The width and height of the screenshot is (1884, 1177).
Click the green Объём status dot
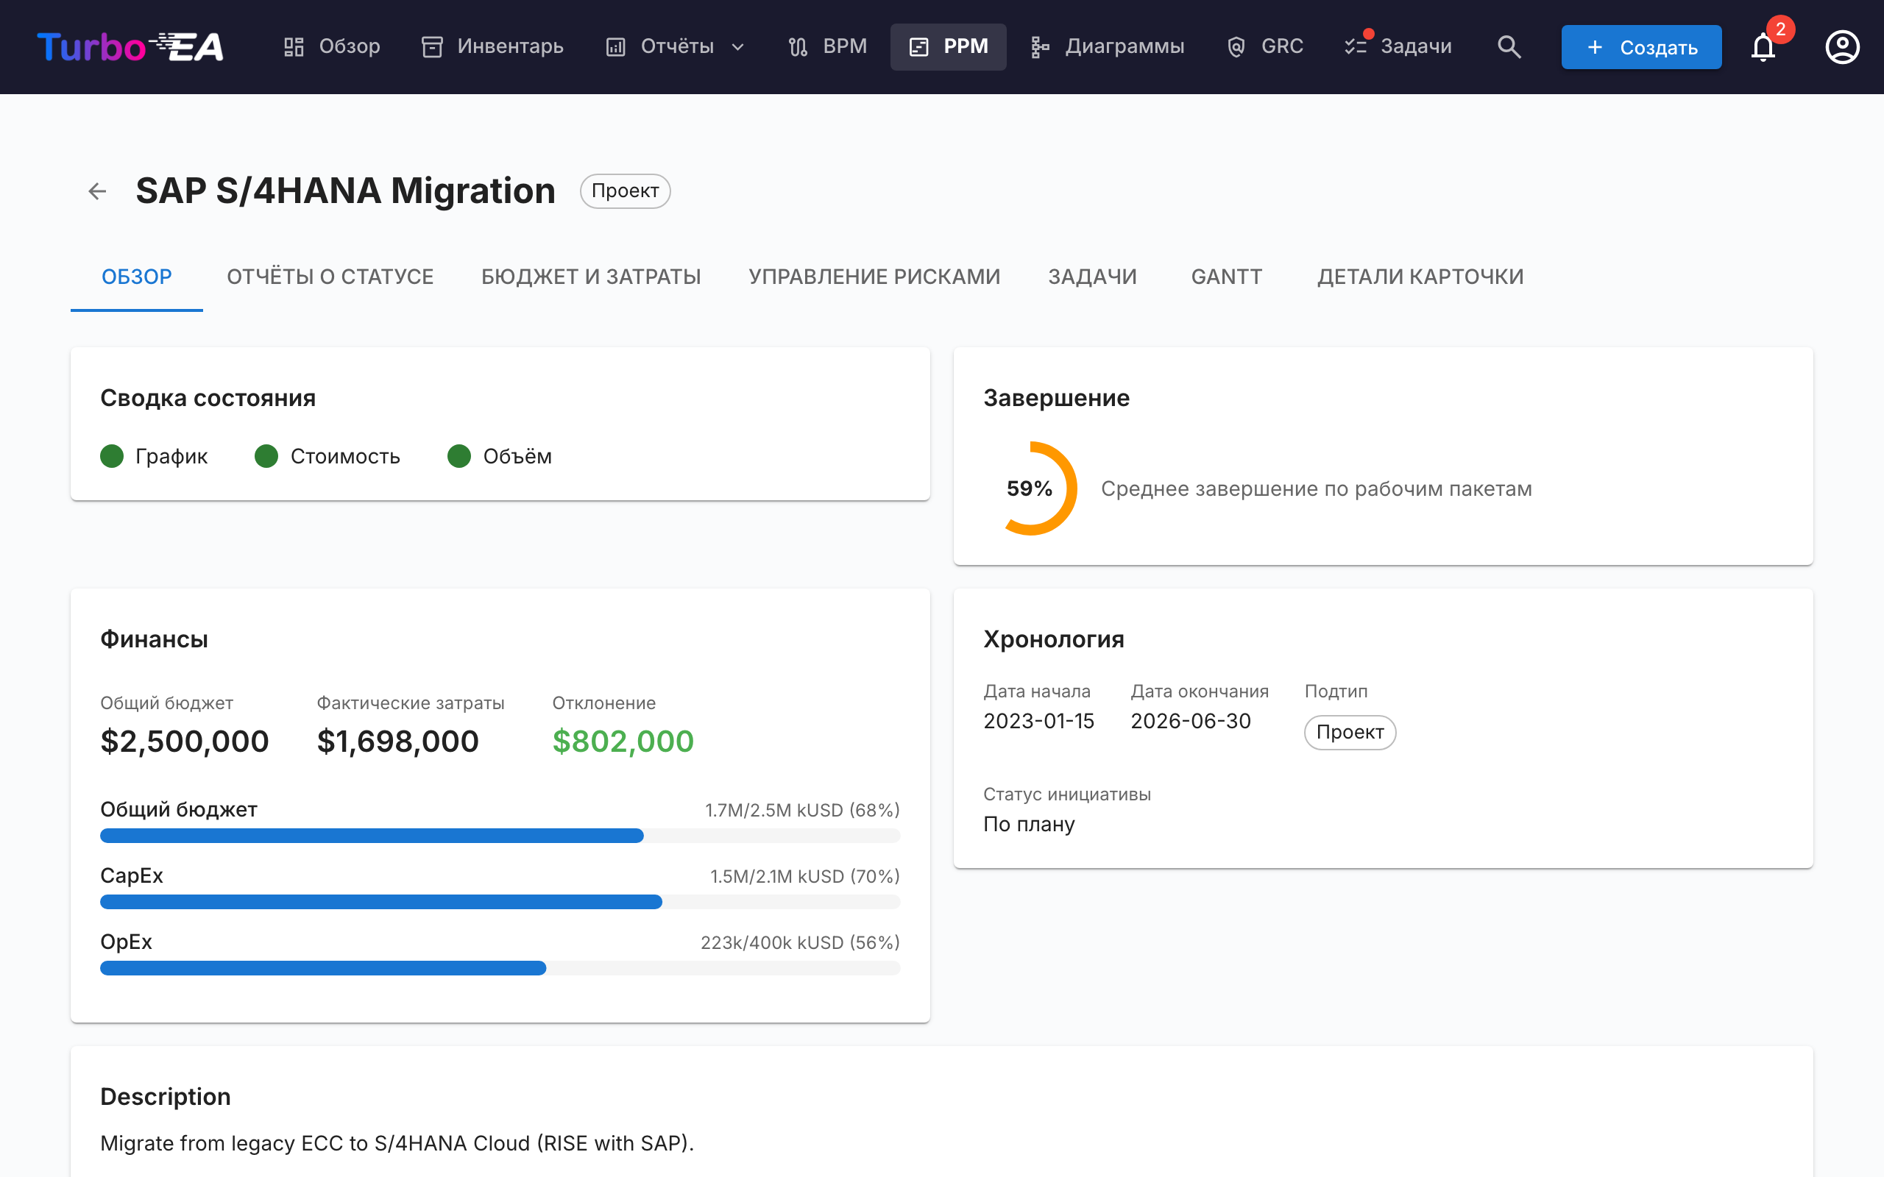pos(459,456)
